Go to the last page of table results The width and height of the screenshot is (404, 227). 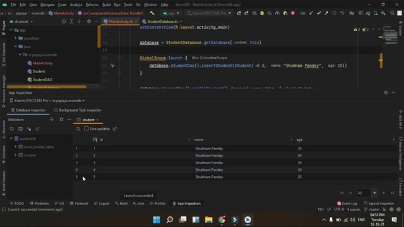tap(392, 193)
